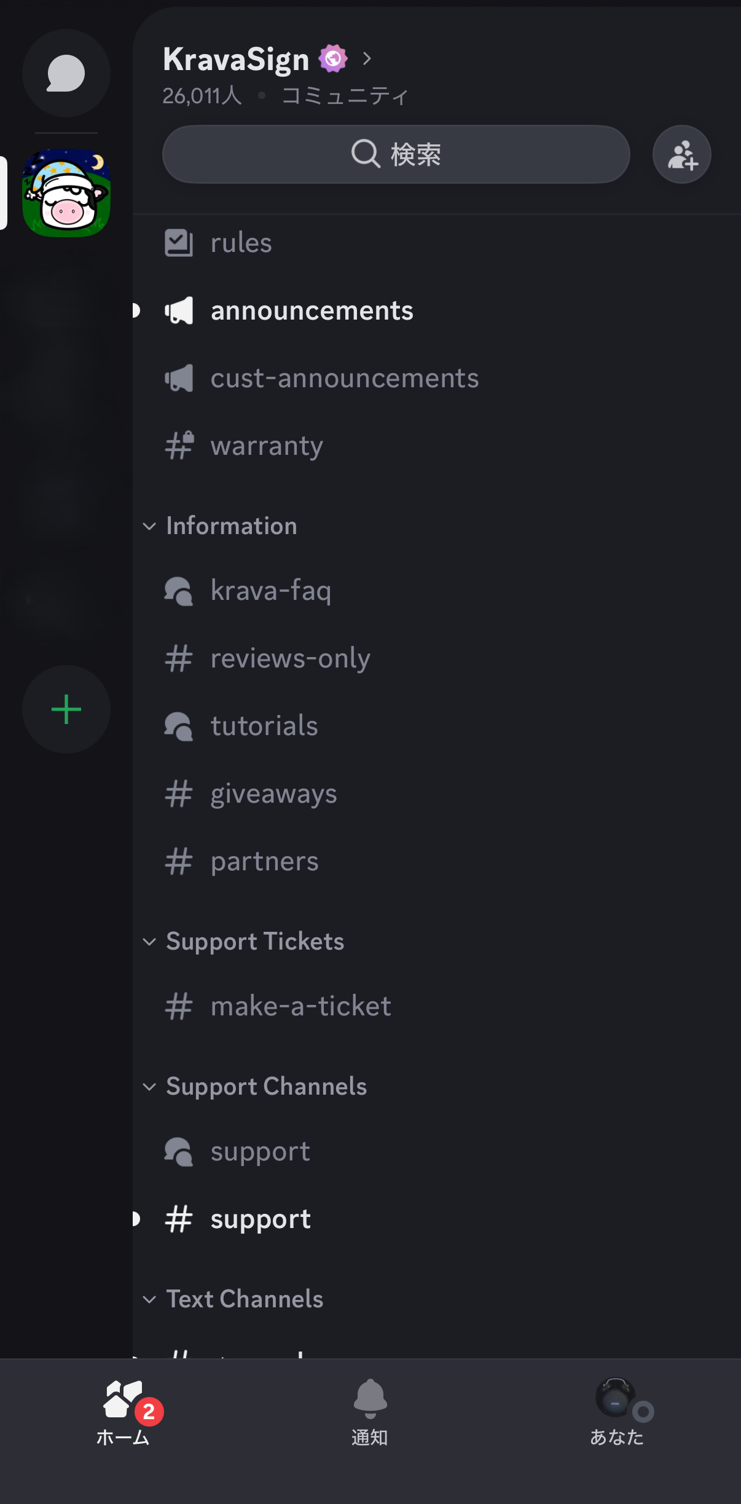Tap the cow server thumbnail in sidebar
Viewport: 741px width, 1504px height.
[66, 192]
